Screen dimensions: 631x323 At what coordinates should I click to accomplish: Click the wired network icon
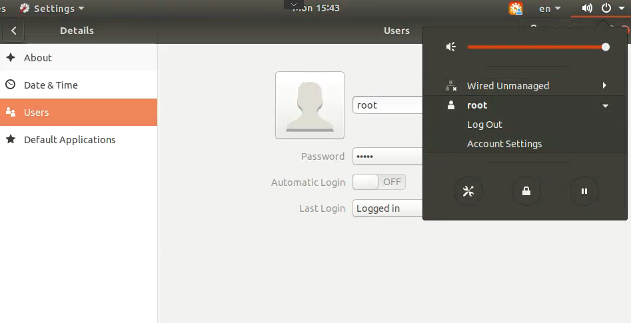451,86
